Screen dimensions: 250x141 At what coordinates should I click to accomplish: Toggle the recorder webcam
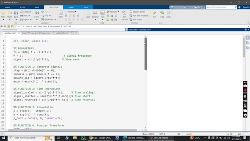[245, 105]
